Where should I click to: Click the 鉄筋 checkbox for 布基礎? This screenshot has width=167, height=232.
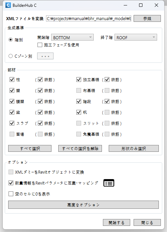coord(107,90)
